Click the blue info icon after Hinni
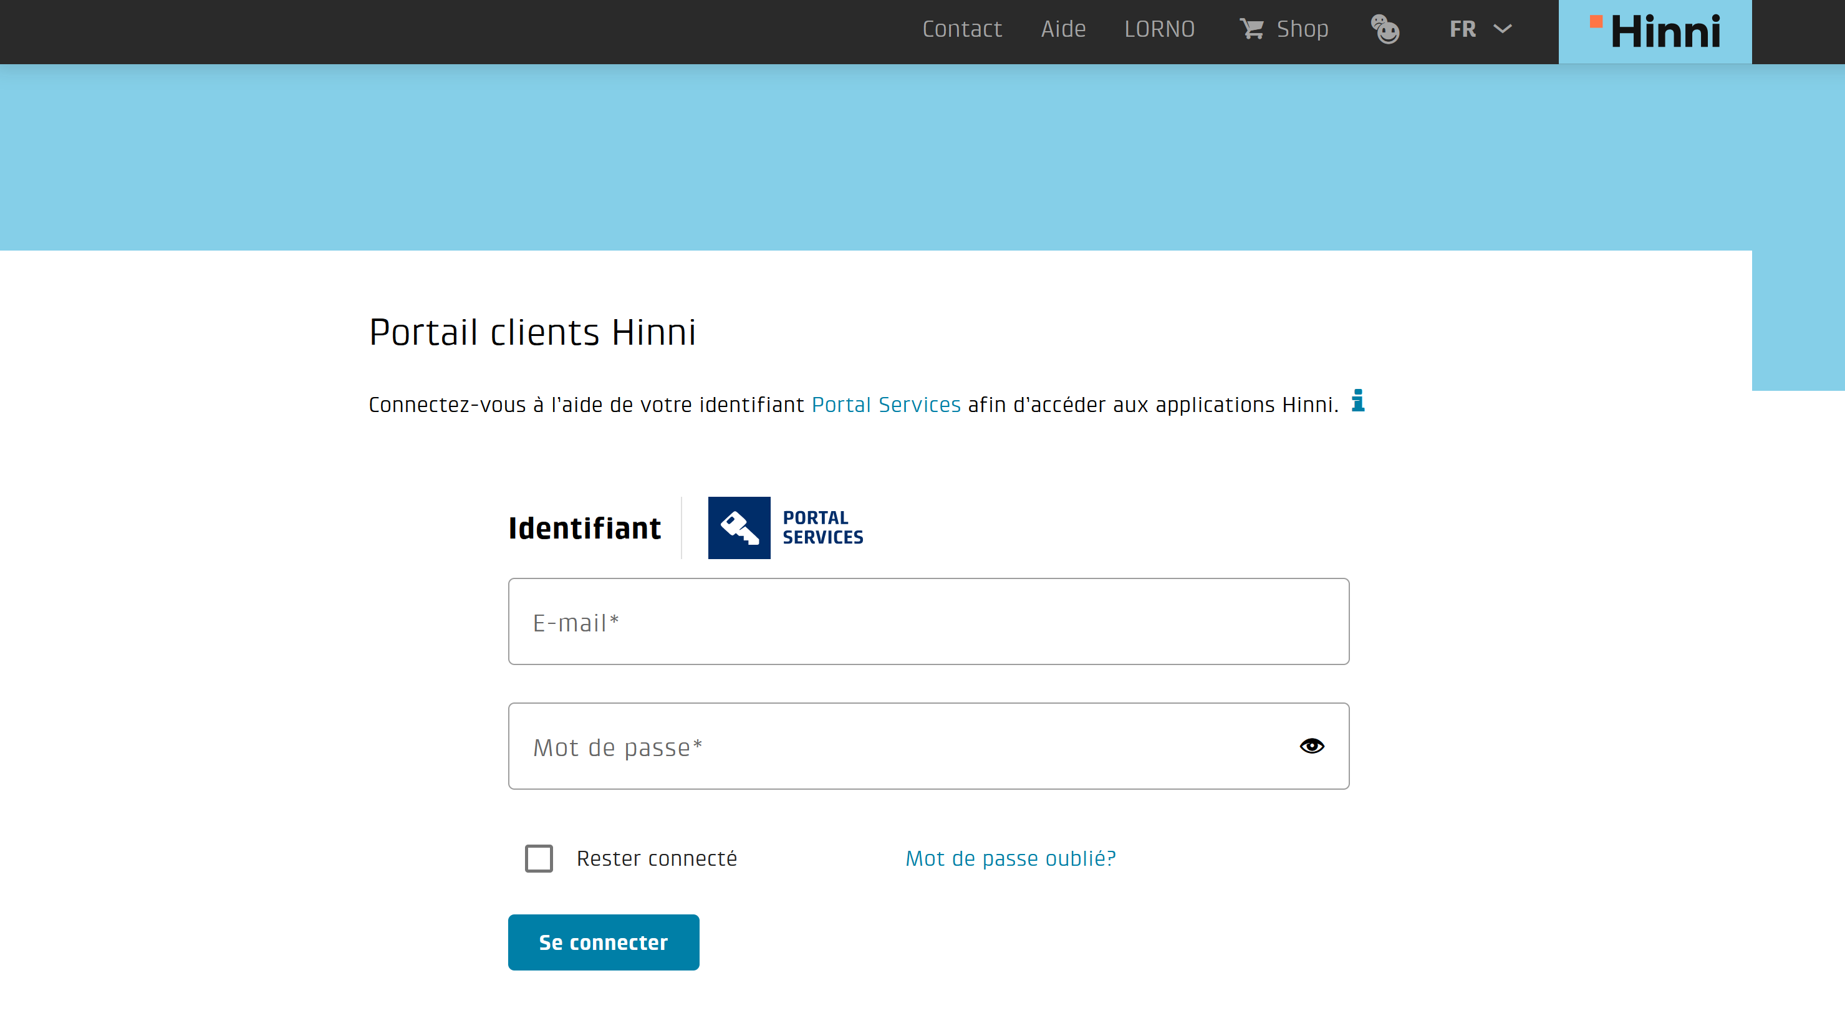 1358,400
